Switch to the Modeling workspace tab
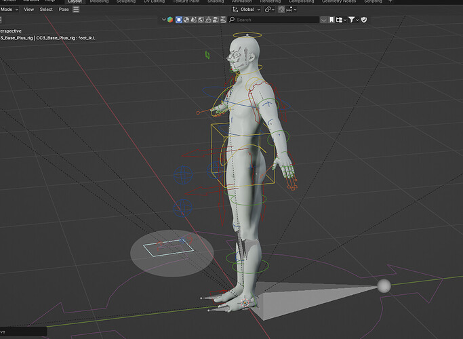463x339 pixels. point(99,1)
